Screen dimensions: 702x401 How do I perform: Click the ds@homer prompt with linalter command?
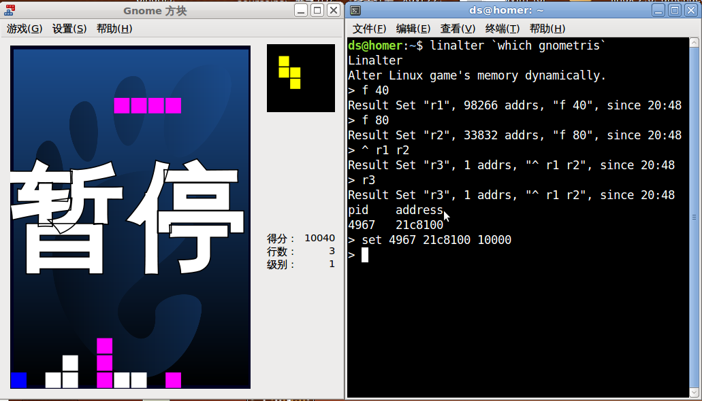[477, 46]
